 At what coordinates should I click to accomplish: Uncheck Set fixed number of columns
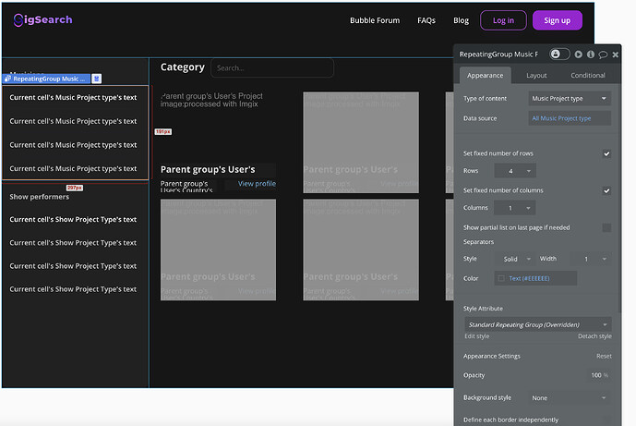(606, 190)
